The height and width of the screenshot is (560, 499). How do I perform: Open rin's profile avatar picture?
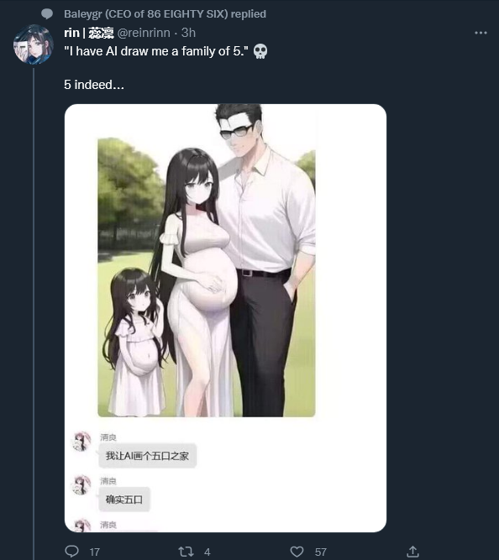34,44
